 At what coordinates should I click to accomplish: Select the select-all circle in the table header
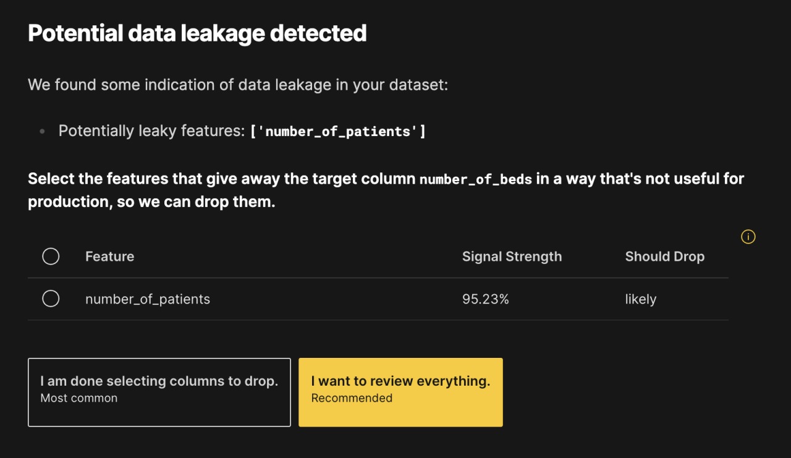51,256
